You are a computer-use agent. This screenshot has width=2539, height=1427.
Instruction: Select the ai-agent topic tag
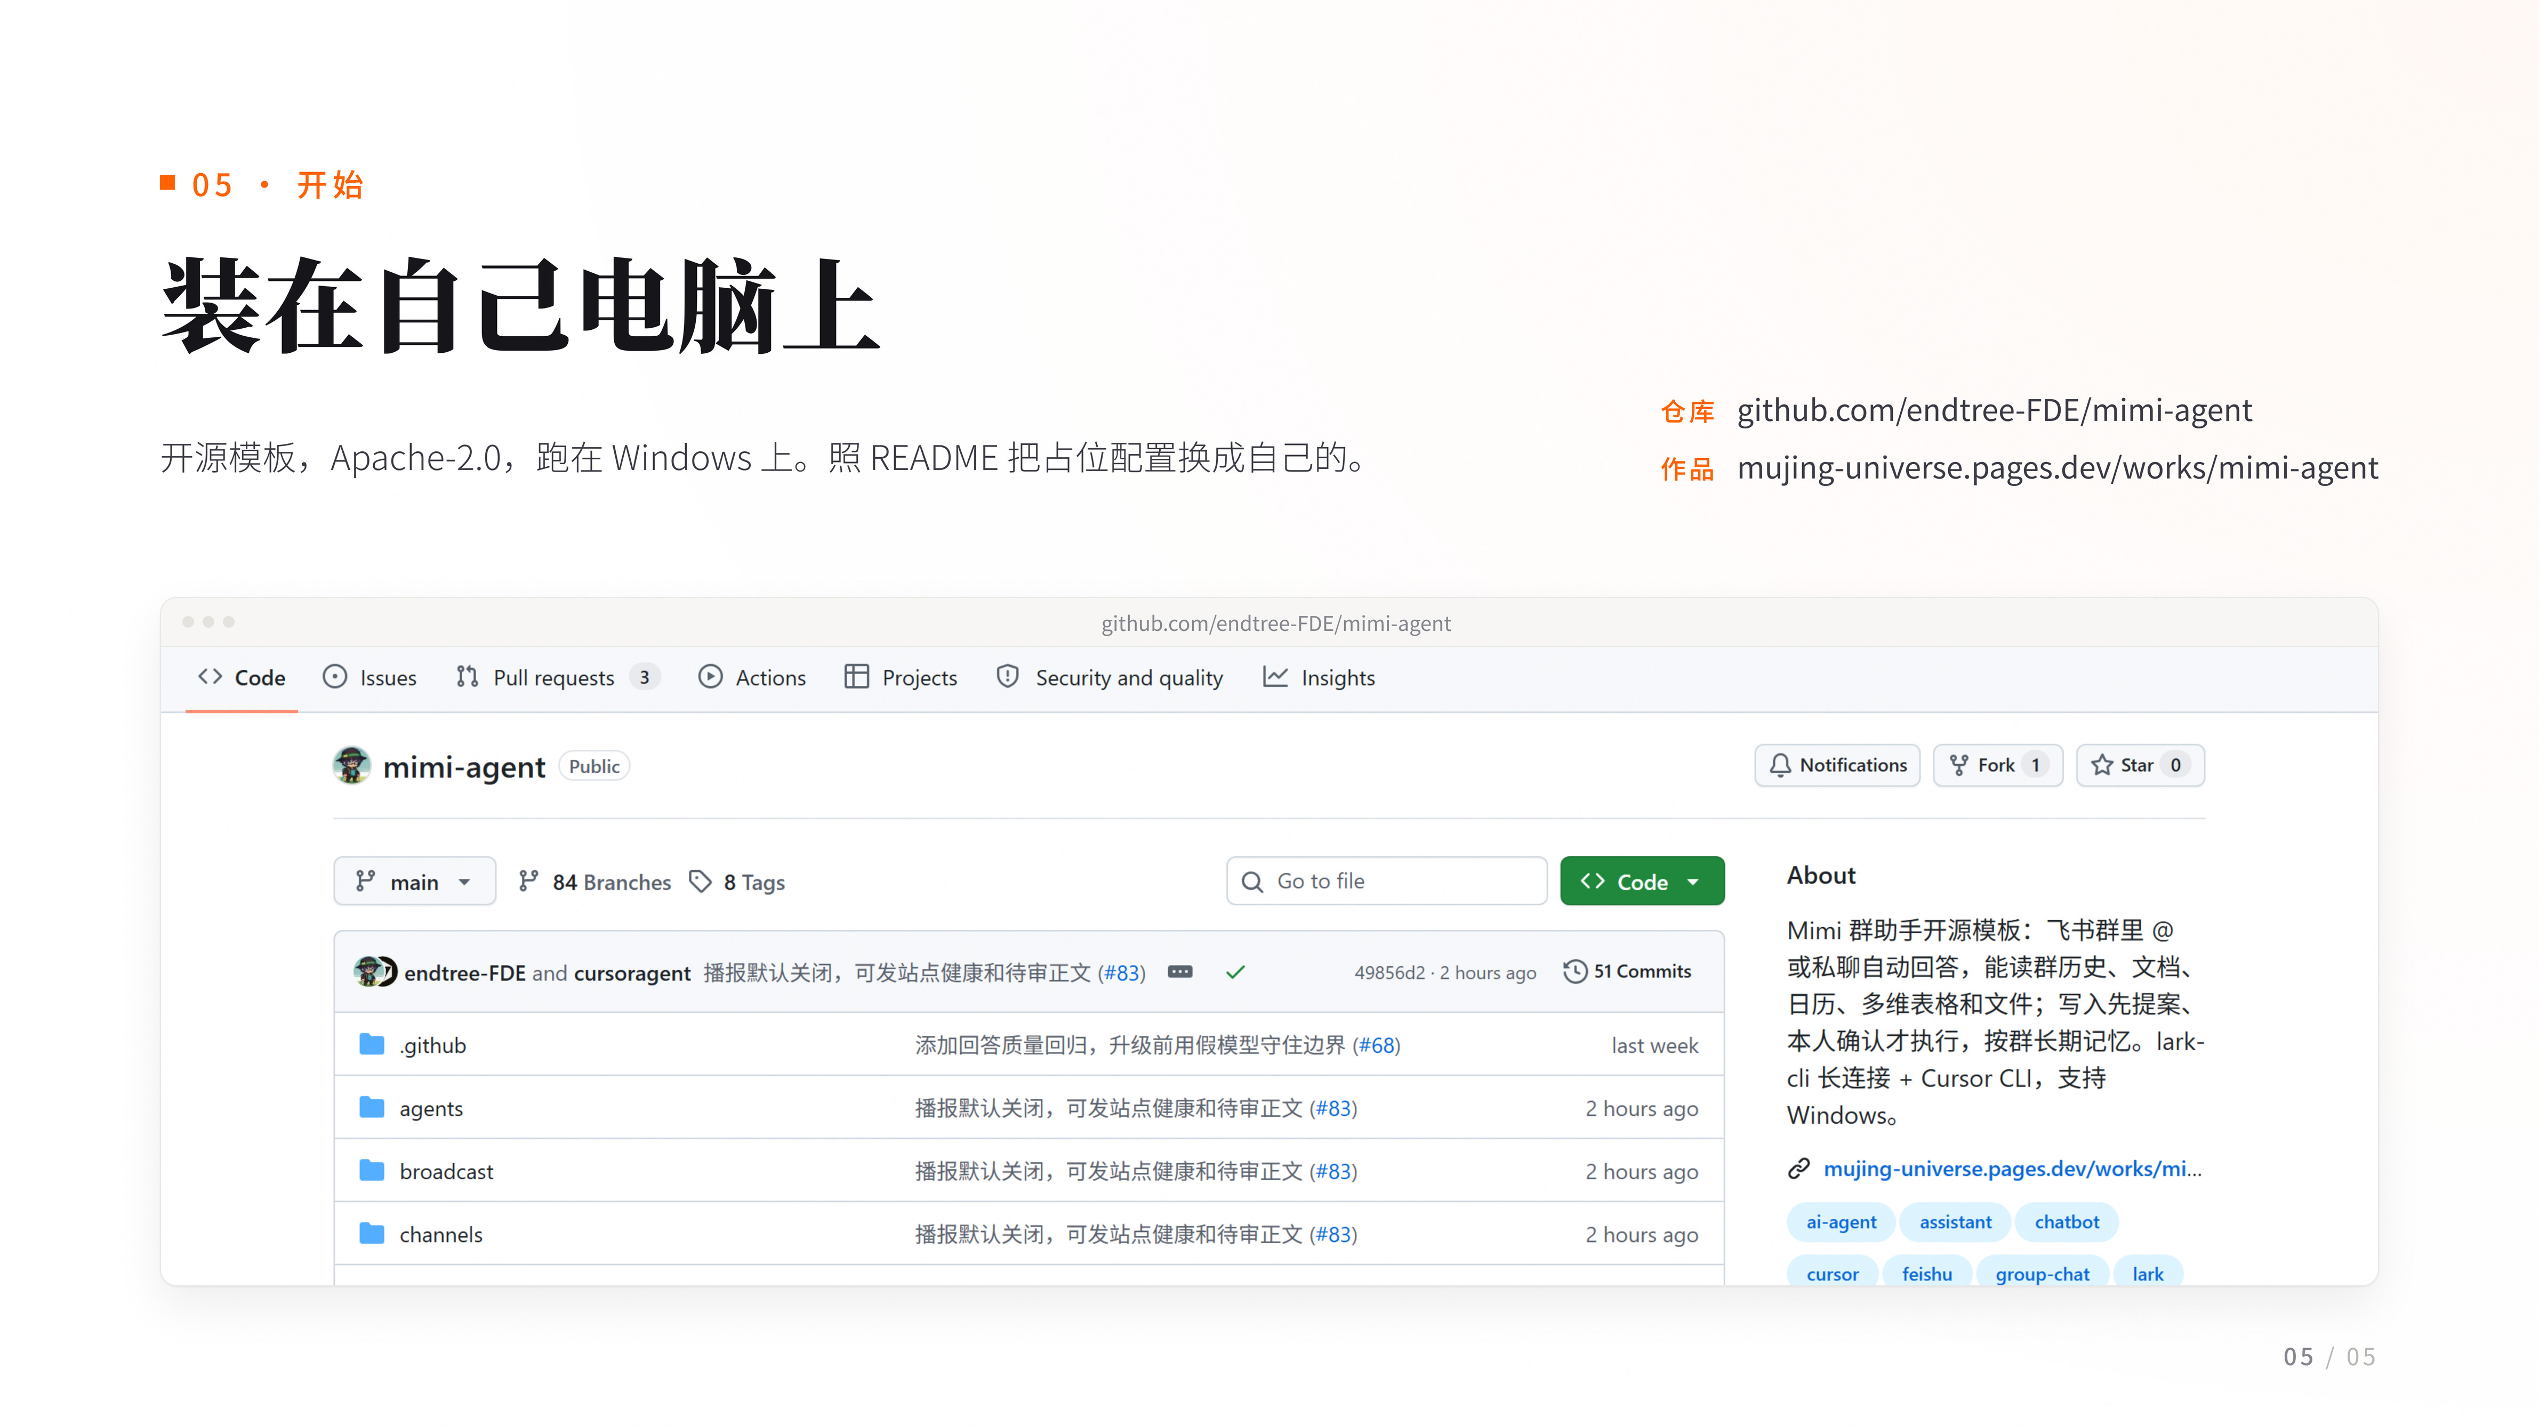1840,1222
